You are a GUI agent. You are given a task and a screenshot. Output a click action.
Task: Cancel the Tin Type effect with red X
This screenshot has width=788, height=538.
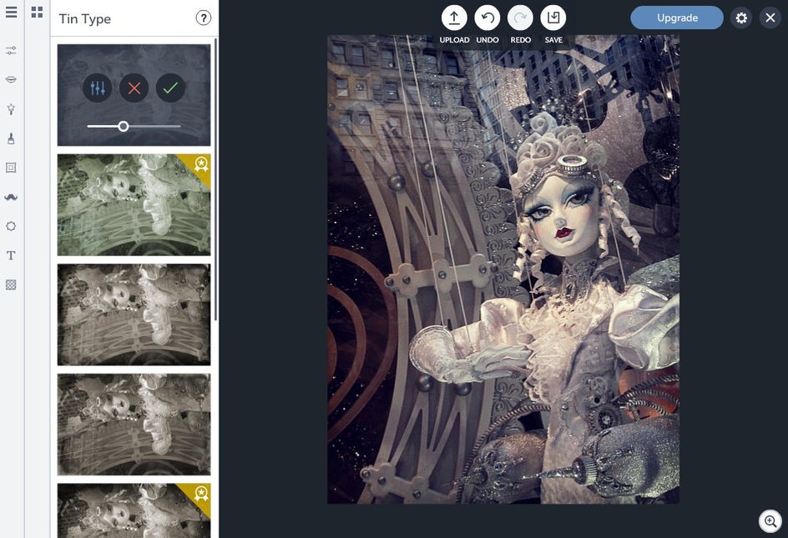pos(134,88)
